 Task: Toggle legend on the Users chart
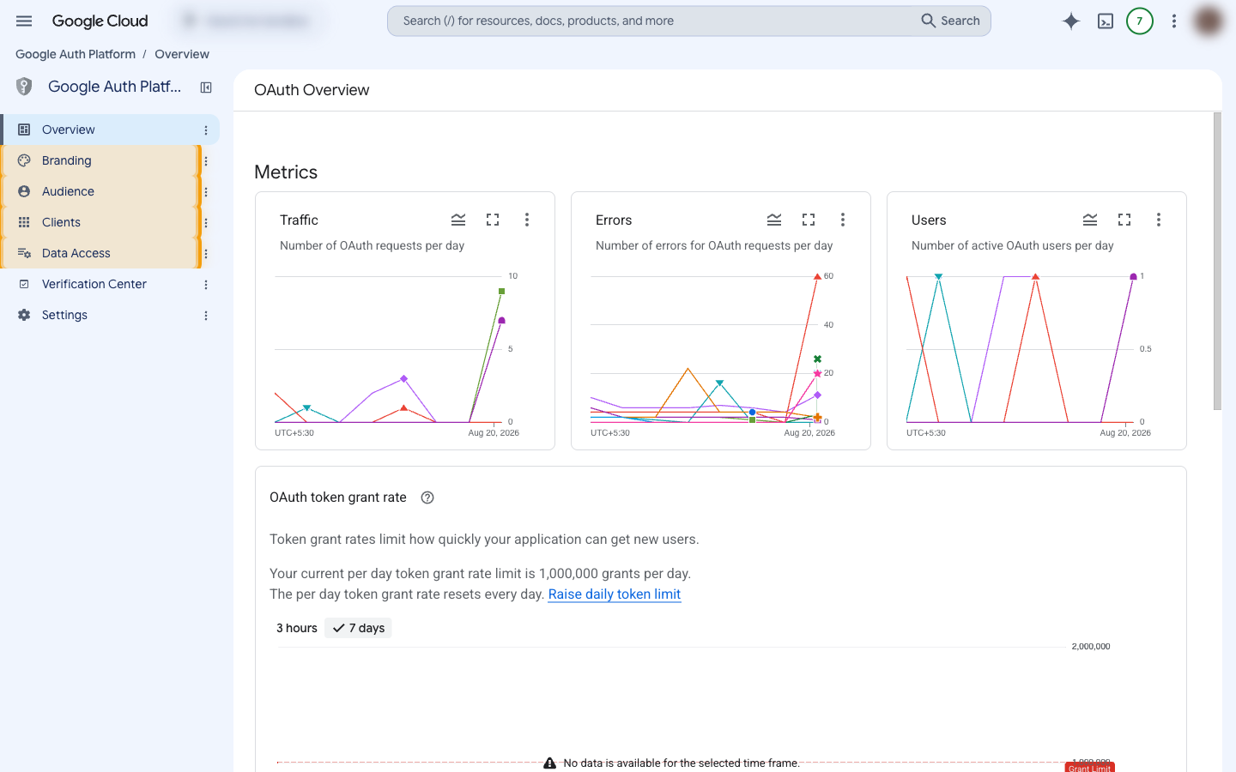pyautogui.click(x=1090, y=220)
